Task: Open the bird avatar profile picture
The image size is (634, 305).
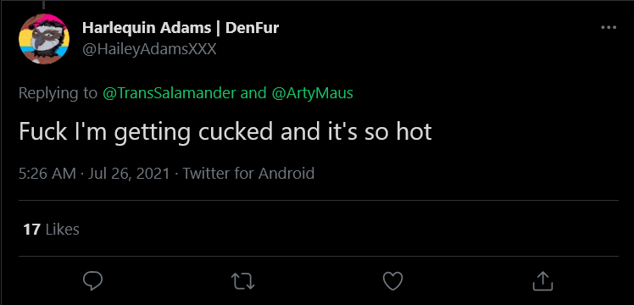Action: pyautogui.click(x=44, y=39)
